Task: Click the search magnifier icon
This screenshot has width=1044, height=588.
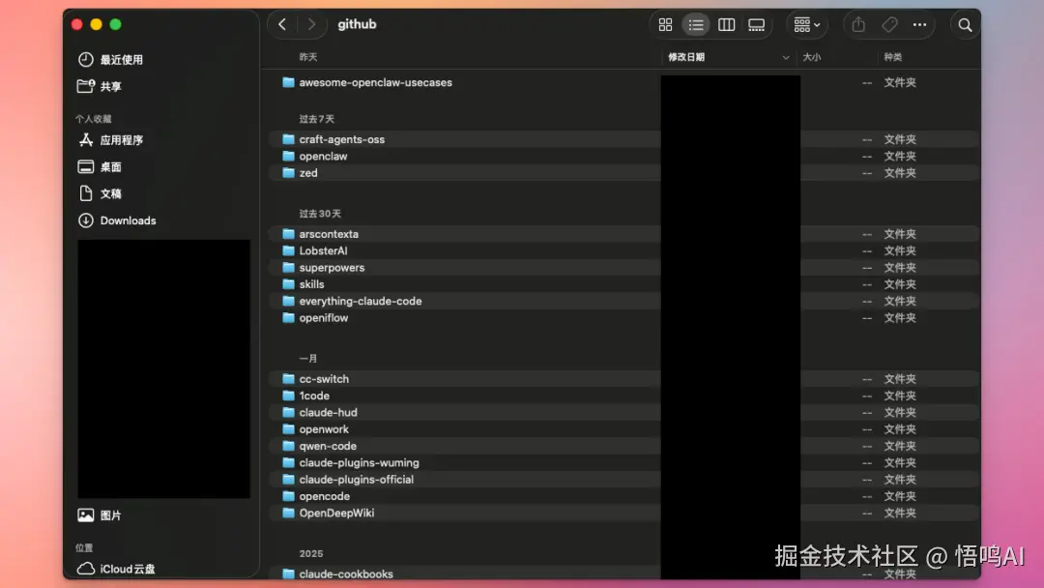Action: [x=965, y=24]
